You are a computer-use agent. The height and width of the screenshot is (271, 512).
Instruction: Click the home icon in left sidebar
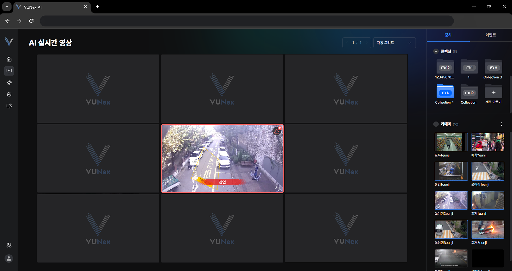[x=9, y=59]
